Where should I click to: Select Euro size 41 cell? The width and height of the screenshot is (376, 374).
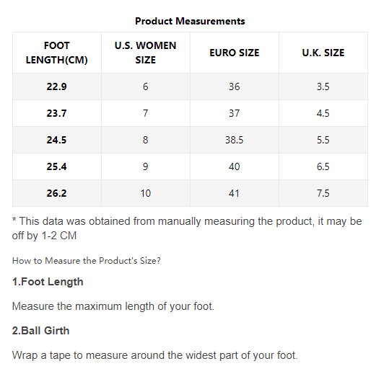(235, 193)
